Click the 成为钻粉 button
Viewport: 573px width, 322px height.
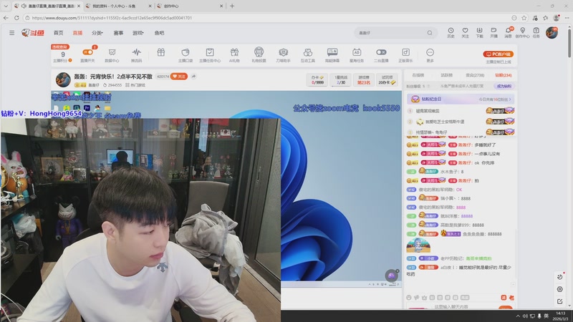pyautogui.click(x=503, y=86)
